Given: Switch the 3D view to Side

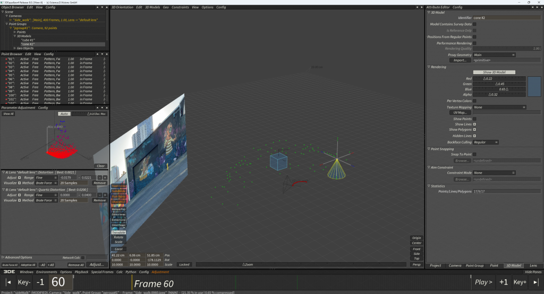Looking at the screenshot, I should point(416,254).
